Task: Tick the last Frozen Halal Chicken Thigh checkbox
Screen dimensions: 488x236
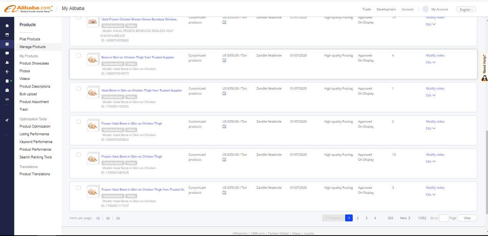Action: [x=78, y=188]
